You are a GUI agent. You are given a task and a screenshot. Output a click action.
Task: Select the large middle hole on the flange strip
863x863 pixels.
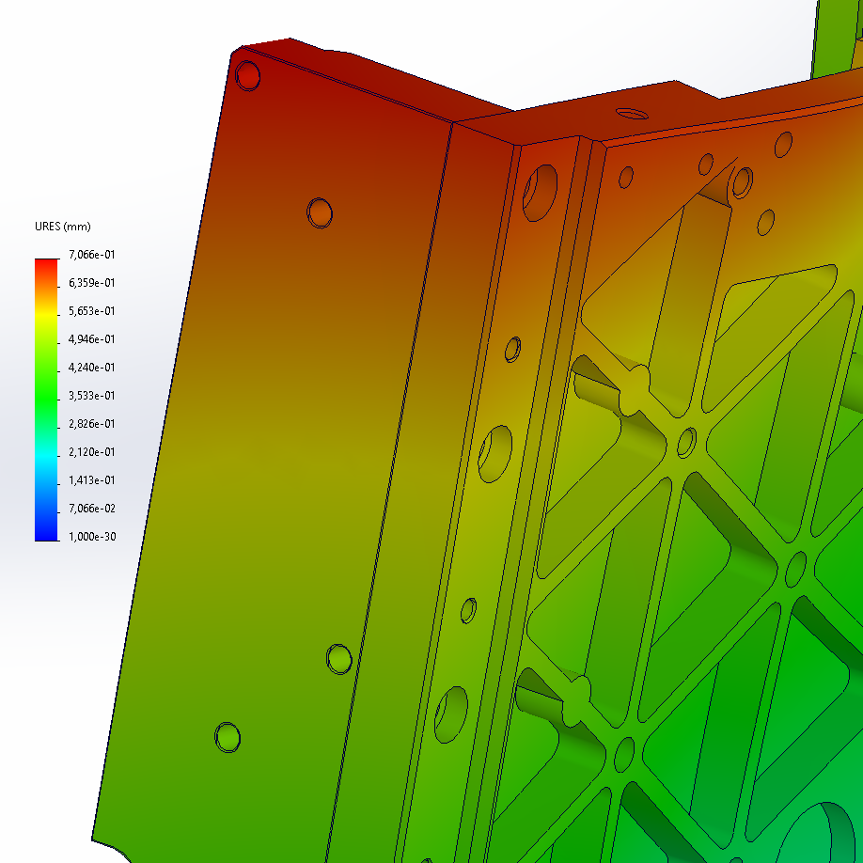[x=494, y=453]
